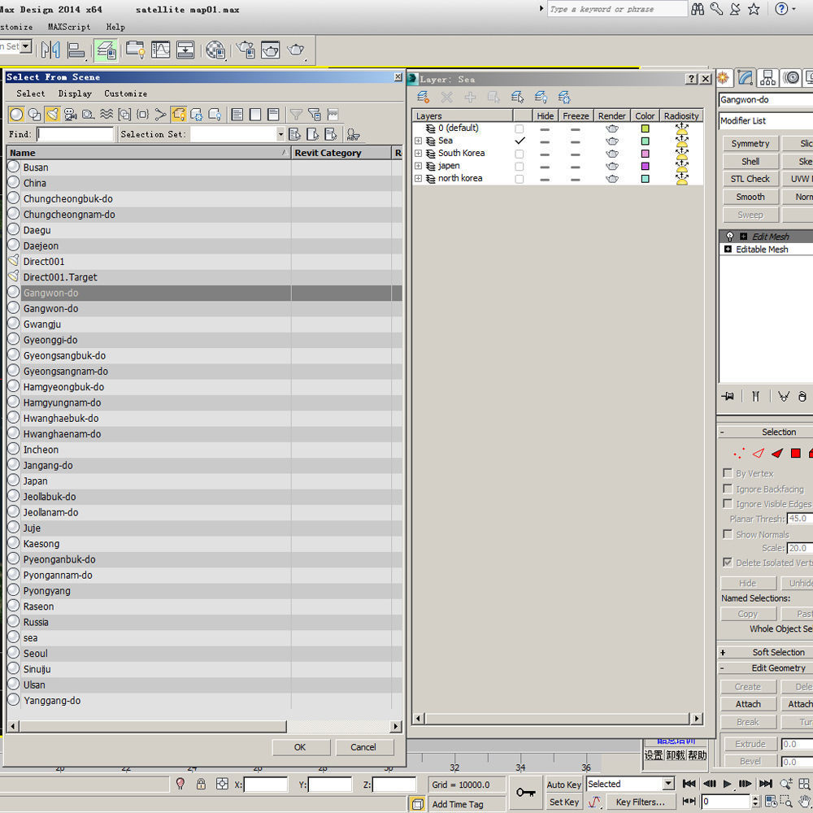Image resolution: width=813 pixels, height=813 pixels.
Task: Open Material Editor checkered sphere icon
Action: [215, 50]
